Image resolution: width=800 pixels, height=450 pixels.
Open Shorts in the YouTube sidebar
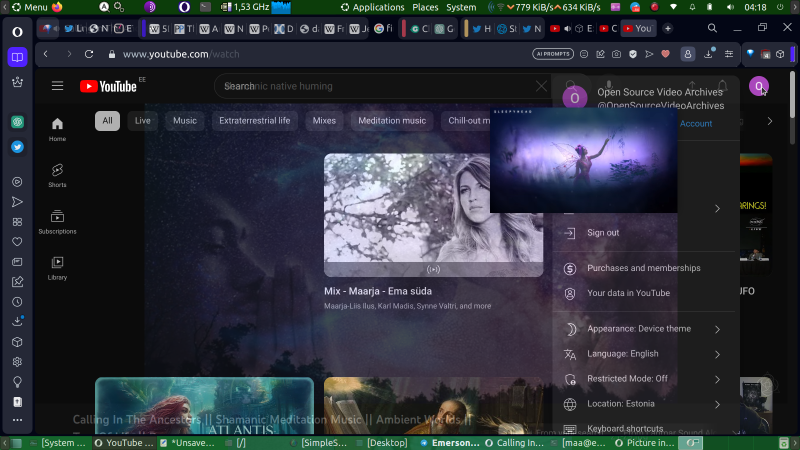pos(57,175)
